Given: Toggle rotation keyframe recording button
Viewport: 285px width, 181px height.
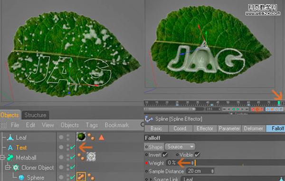Looking at the screenshot, I should click(276, 109).
